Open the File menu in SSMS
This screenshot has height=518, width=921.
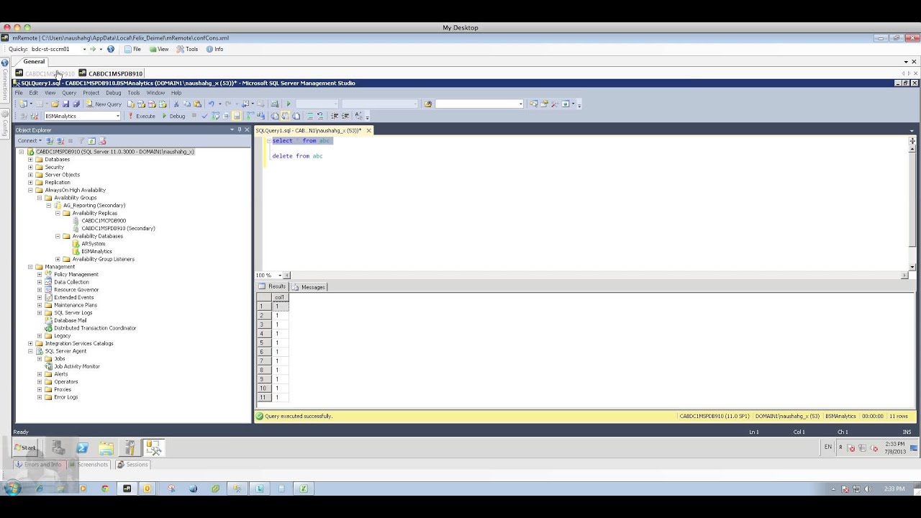pos(19,93)
